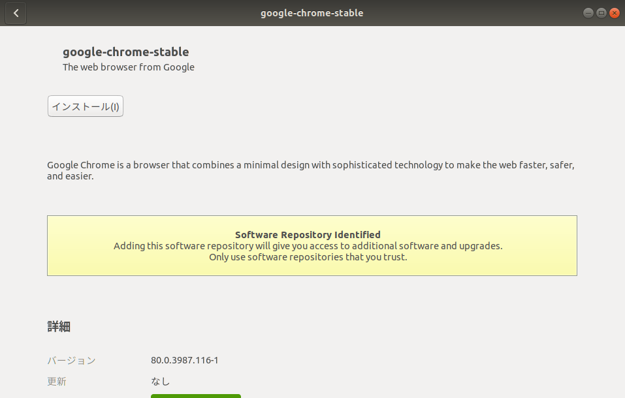Screen dimensions: 625x398
Task: Click the window title in the header bar
Action: coord(312,13)
